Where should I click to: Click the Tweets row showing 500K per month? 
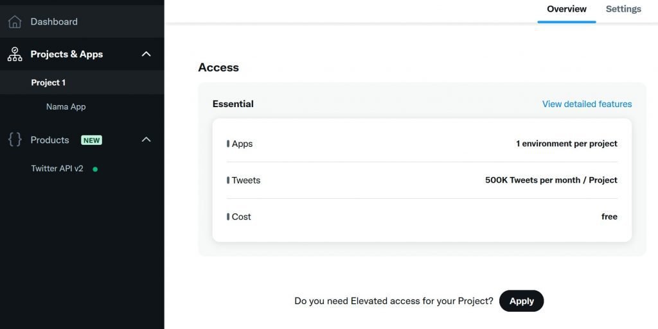pyautogui.click(x=422, y=180)
